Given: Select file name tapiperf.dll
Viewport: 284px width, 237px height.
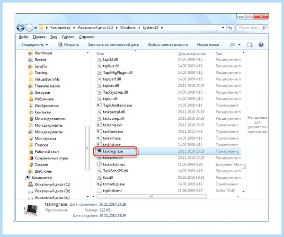Looking at the screenshot, I should point(112,79).
